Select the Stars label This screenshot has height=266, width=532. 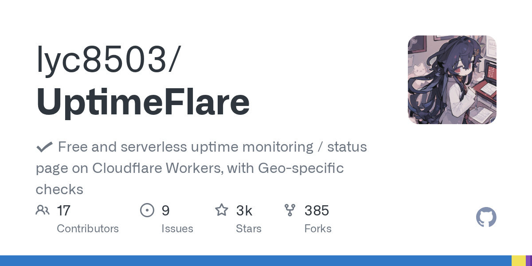click(249, 229)
